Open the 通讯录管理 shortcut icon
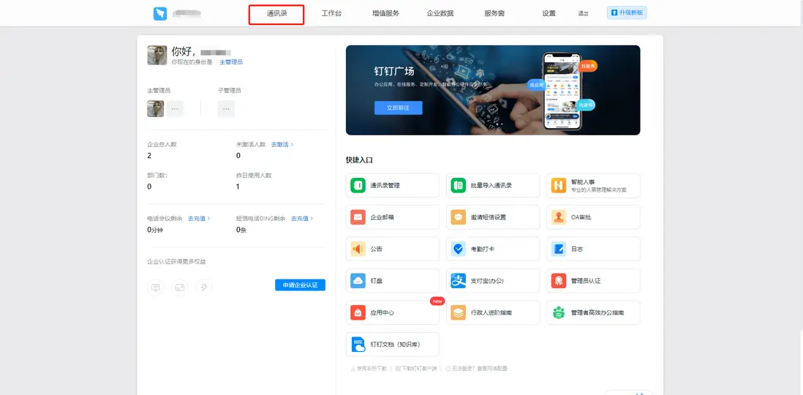Viewport: 803px width, 395px height. 358,186
